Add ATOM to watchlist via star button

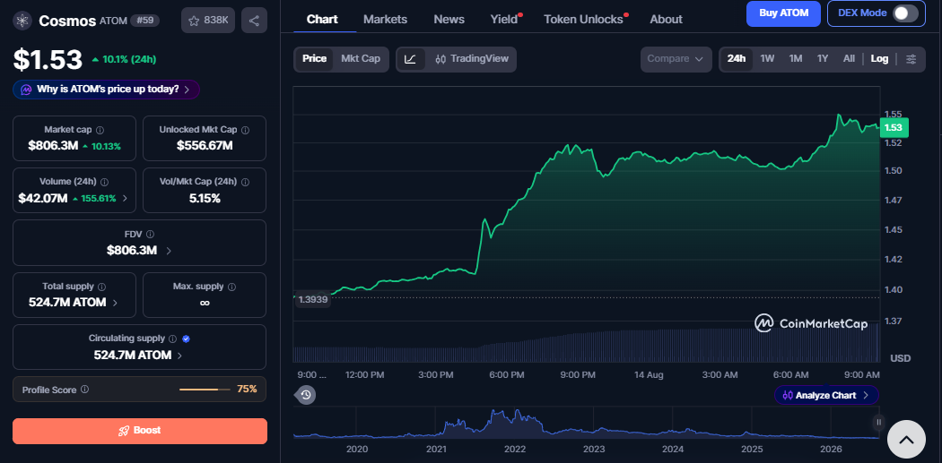click(x=208, y=21)
